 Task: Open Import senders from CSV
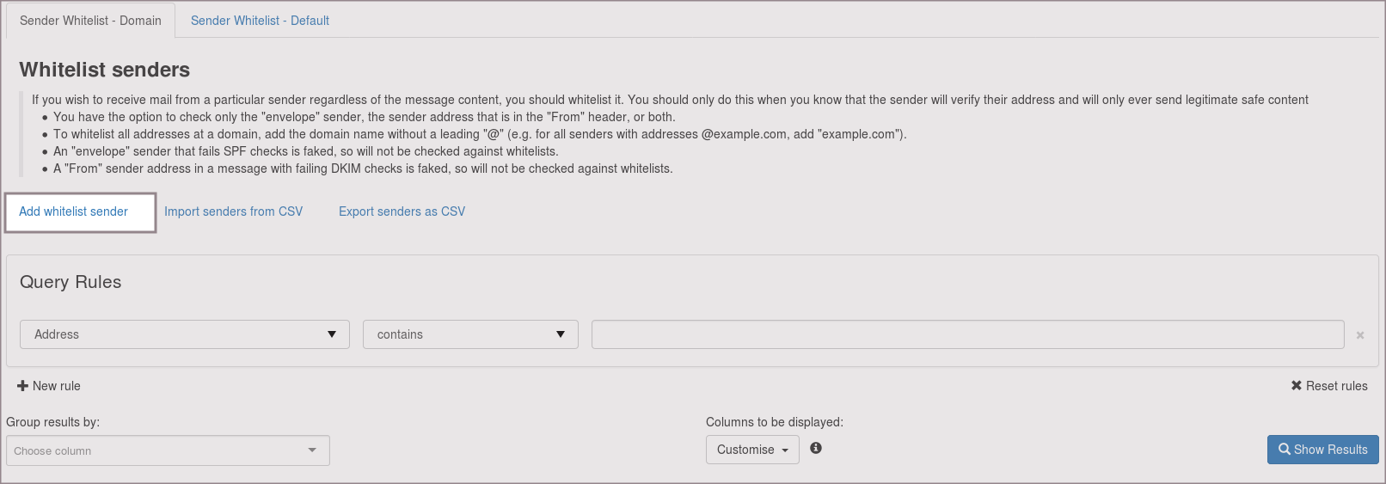point(233,211)
